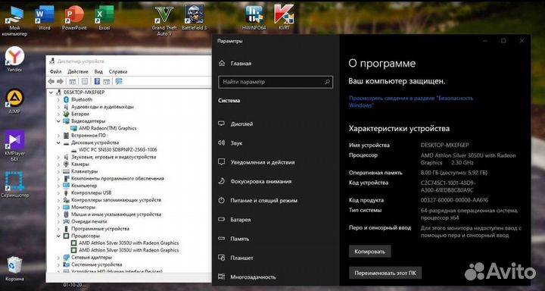Screen dimensions: 545x291
Task: Open the Безопасность Windows details link
Action: click(411, 102)
